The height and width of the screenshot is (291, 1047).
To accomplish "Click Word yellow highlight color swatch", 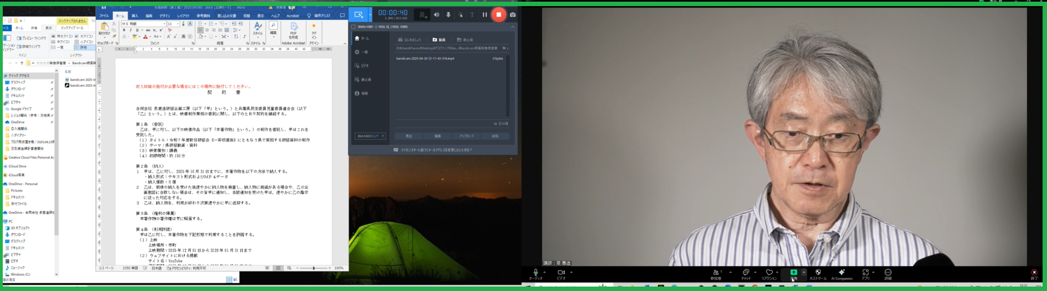I will pos(134,36).
